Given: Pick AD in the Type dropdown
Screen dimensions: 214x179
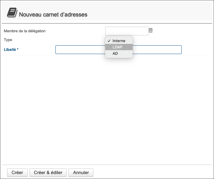Looking at the screenshot, I should [x=115, y=53].
